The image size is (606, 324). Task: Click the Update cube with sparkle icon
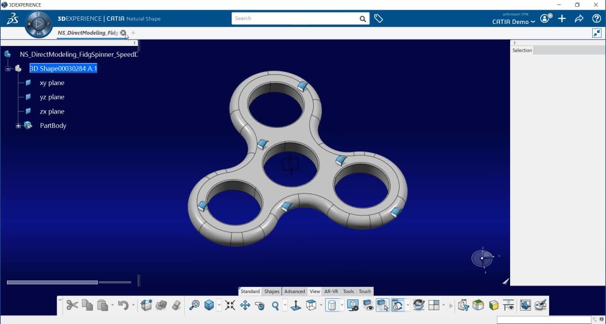[x=146, y=306]
